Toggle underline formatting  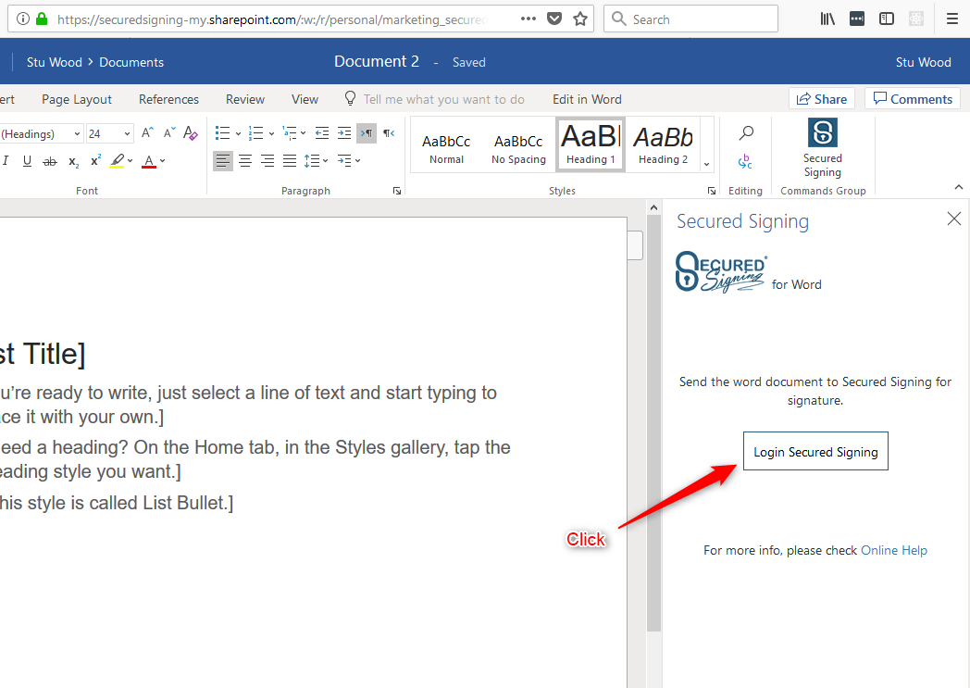[x=27, y=161]
